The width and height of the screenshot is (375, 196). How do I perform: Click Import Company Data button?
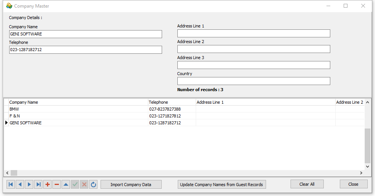click(131, 185)
